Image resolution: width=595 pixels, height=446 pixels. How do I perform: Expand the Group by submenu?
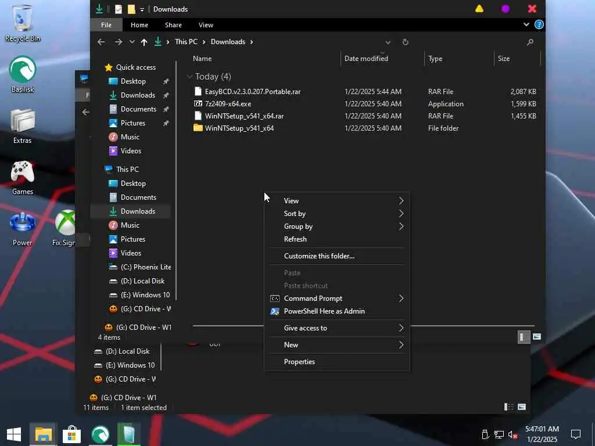(337, 226)
